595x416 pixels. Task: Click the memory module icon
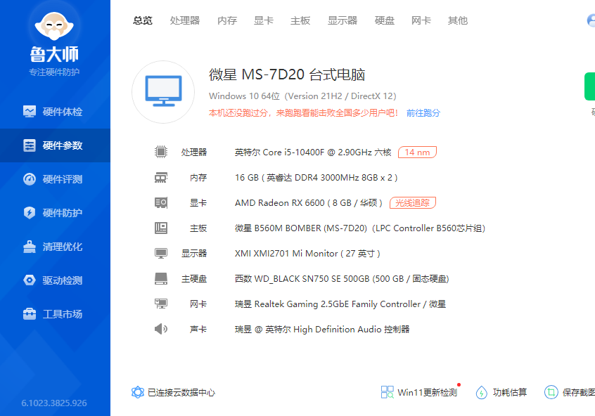pyautogui.click(x=161, y=178)
